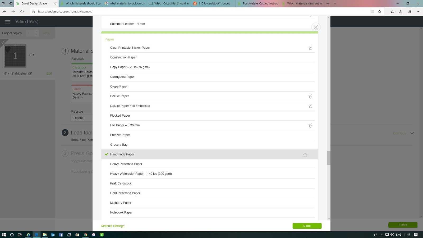Close the materials list dialog

pyautogui.click(x=316, y=27)
